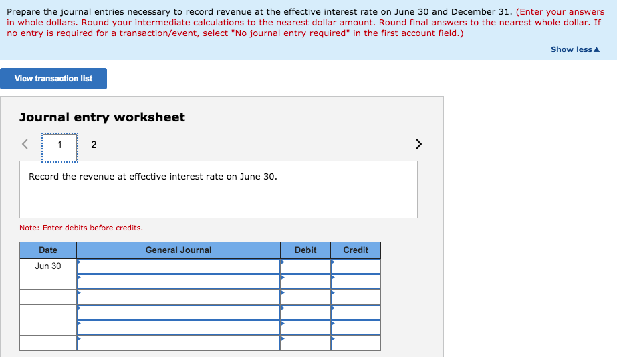Viewport: 621px width, 357px height.
Task: Go to next journal entry arrow
Action: [419, 144]
